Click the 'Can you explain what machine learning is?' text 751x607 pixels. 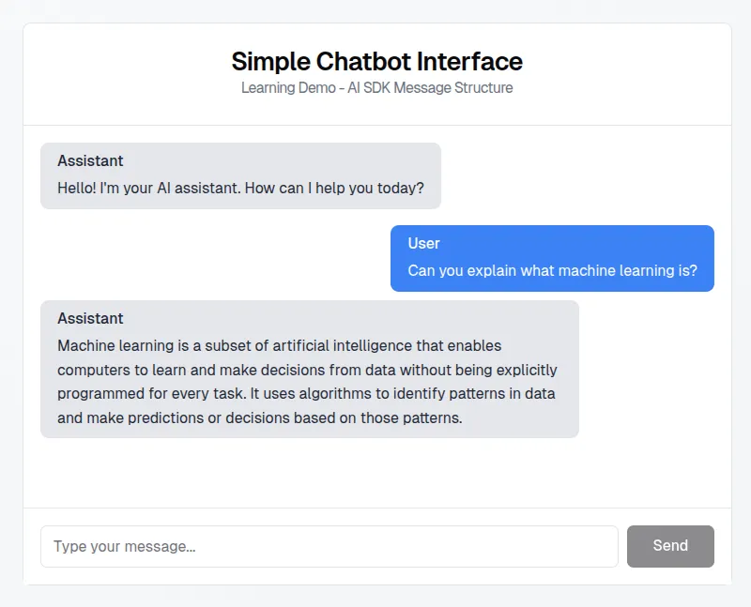(552, 271)
